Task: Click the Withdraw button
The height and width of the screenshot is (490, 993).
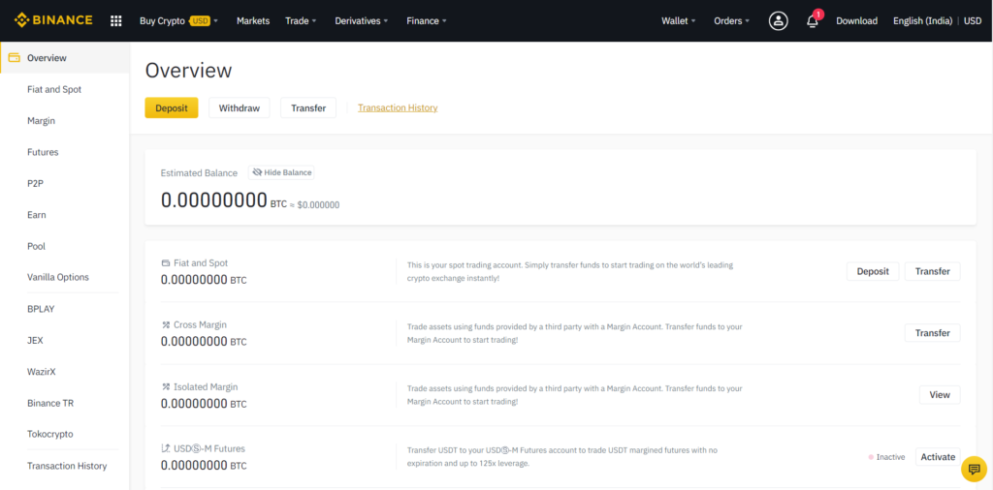Action: 240,108
